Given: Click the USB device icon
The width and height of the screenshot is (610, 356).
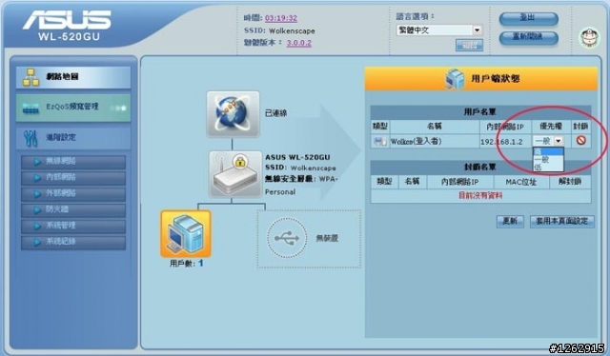Looking at the screenshot, I should coord(287,238).
